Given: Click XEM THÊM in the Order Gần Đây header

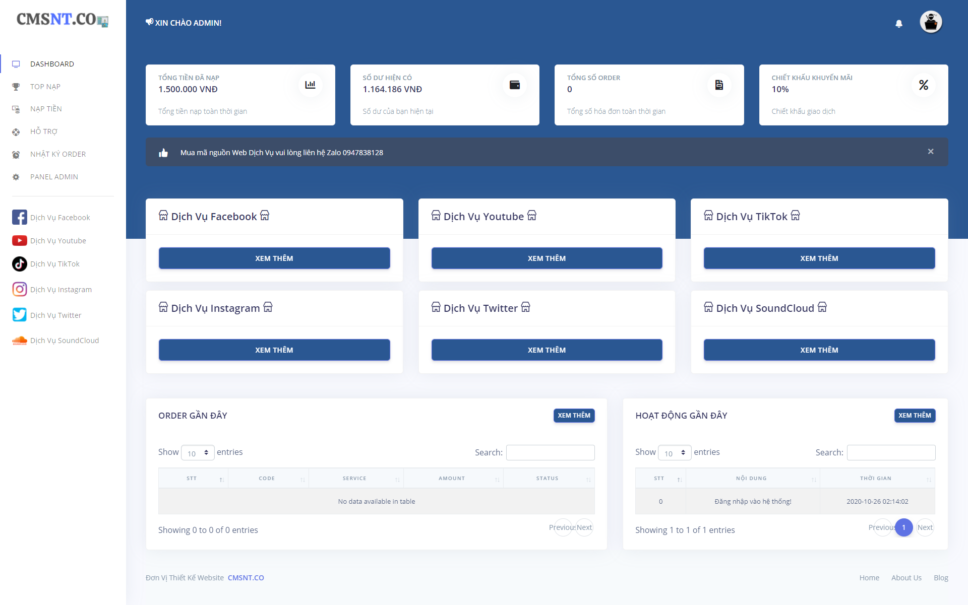Looking at the screenshot, I should coord(574,416).
